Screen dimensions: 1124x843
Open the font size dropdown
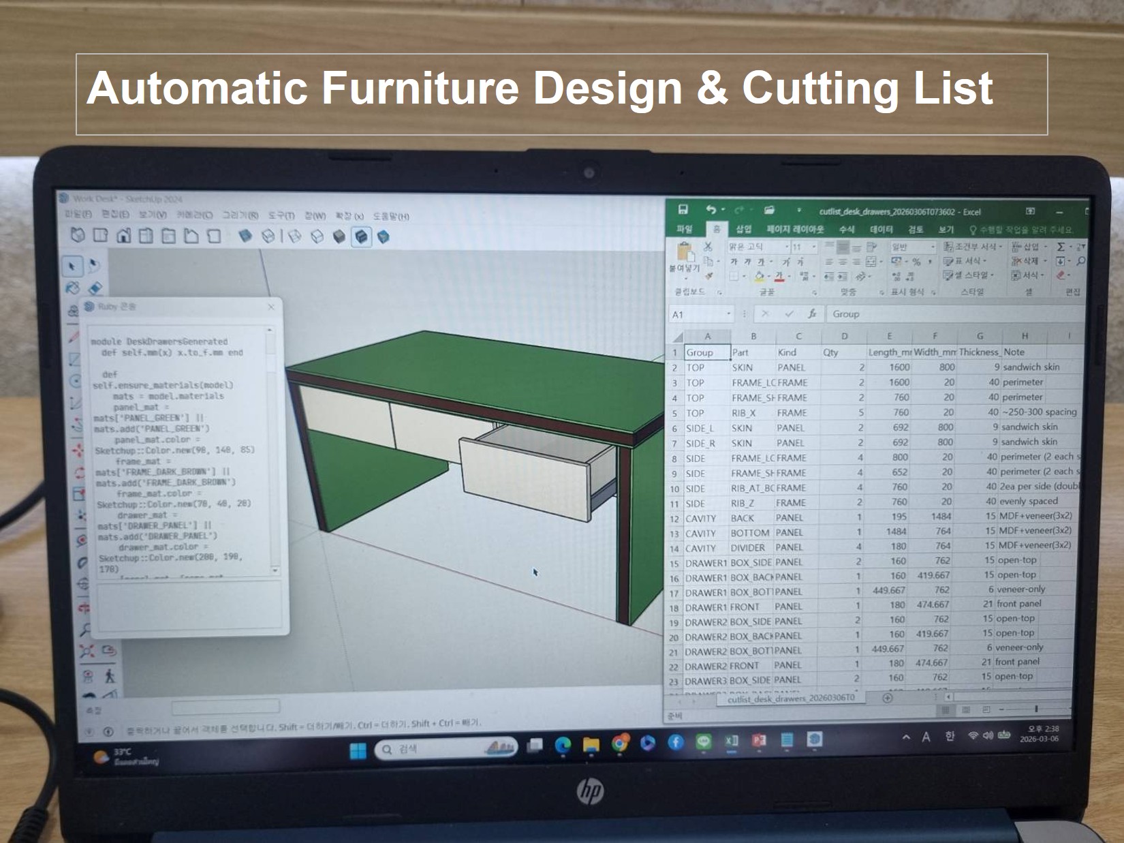click(813, 247)
